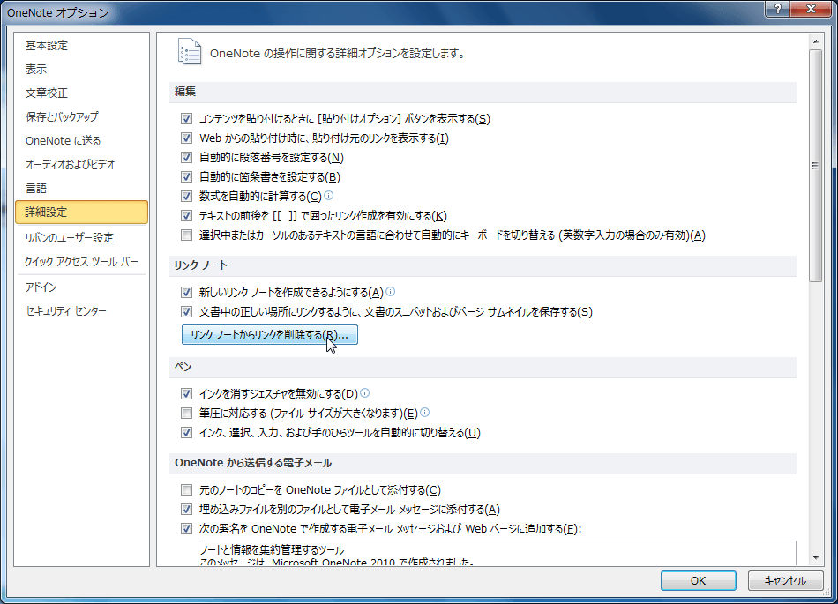838x604 pixels.
Task: Toggle [[ ]] で囲ったリンク作成 checkbox
Action: pyautogui.click(x=186, y=216)
